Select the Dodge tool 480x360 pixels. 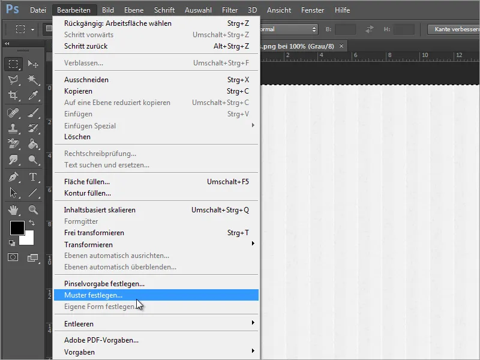33,160
